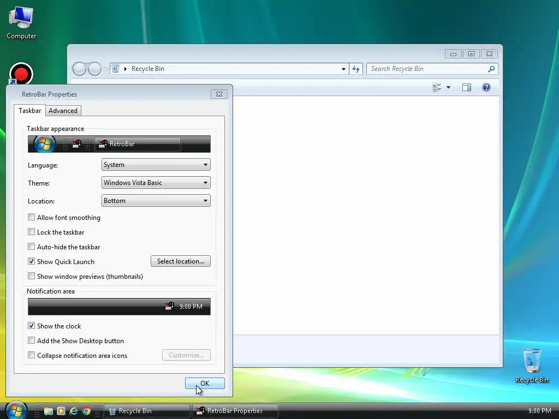Uncheck Show Quick Launch
Viewport: 559px width, 419px height.
tap(31, 261)
